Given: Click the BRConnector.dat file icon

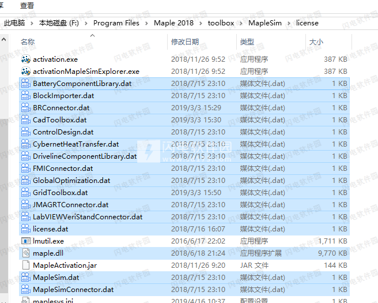Looking at the screenshot, I should pyautogui.click(x=26, y=108).
